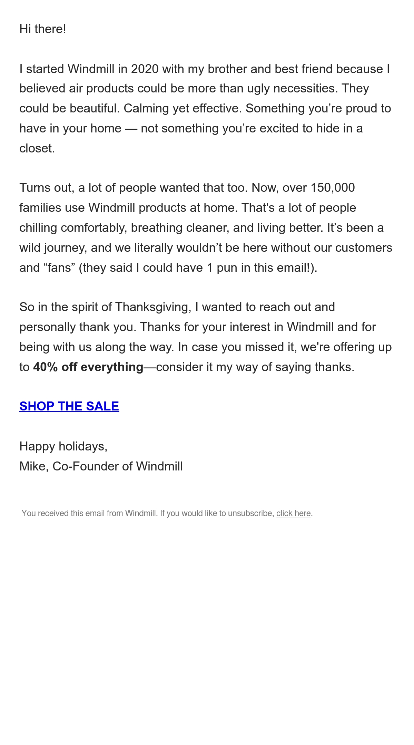Click the line starting 'I started Windmill in 2020'
Image resolution: width=414 pixels, height=745 pixels.
[x=205, y=69]
